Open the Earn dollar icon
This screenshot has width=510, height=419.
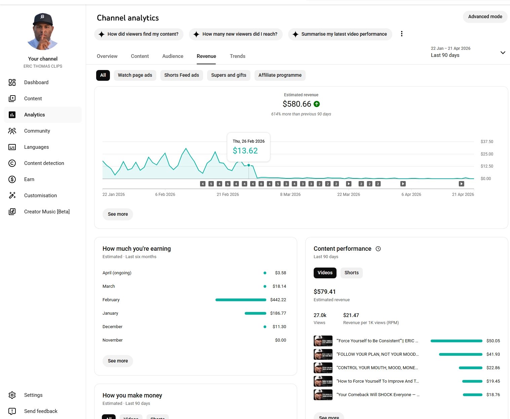(12, 179)
